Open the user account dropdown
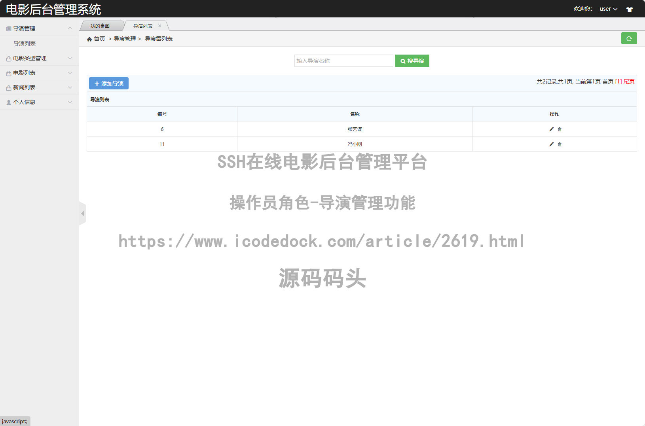 point(608,9)
